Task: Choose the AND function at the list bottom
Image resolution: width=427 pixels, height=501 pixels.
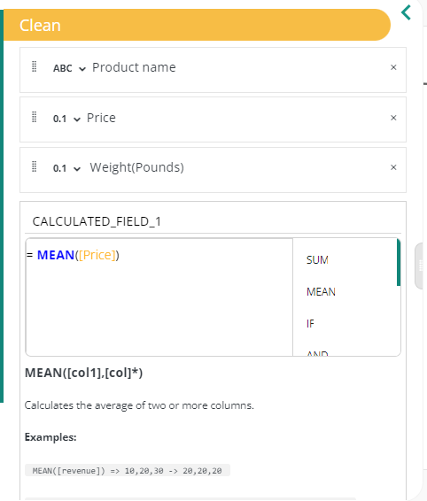Action: click(x=317, y=353)
